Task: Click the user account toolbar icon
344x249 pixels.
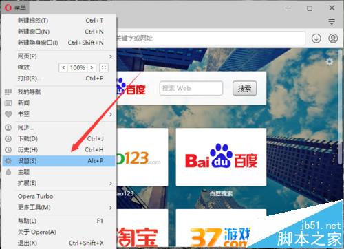Action: click(x=333, y=38)
